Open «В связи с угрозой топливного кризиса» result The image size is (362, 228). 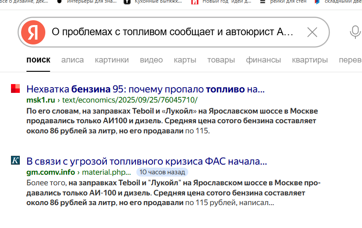coord(146,161)
